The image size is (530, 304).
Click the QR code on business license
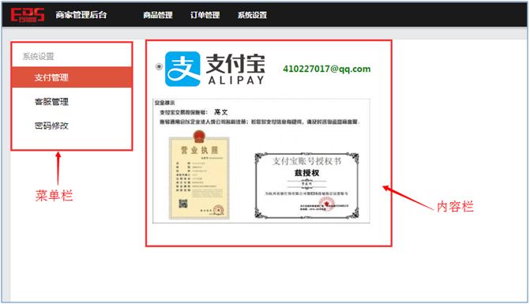pos(183,204)
